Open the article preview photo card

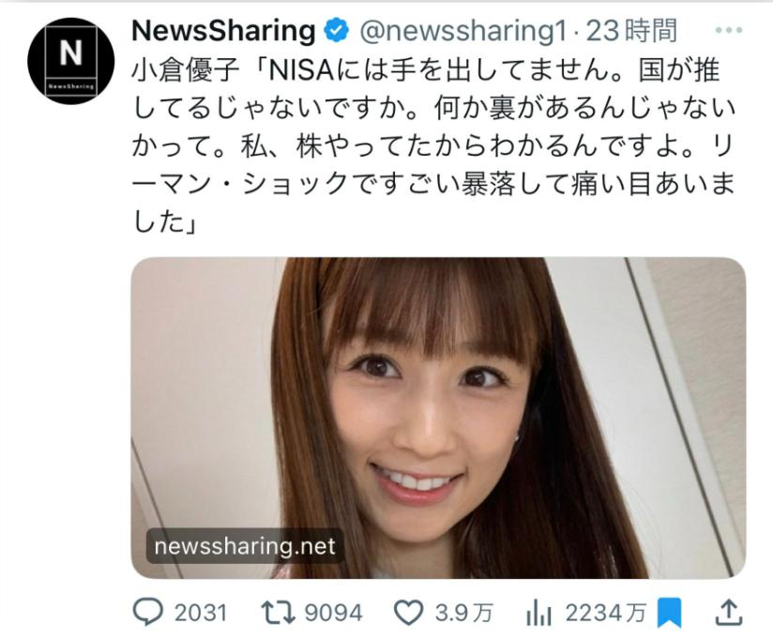[x=438, y=418]
